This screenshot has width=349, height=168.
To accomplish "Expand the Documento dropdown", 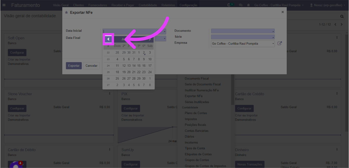I will point(243,31).
